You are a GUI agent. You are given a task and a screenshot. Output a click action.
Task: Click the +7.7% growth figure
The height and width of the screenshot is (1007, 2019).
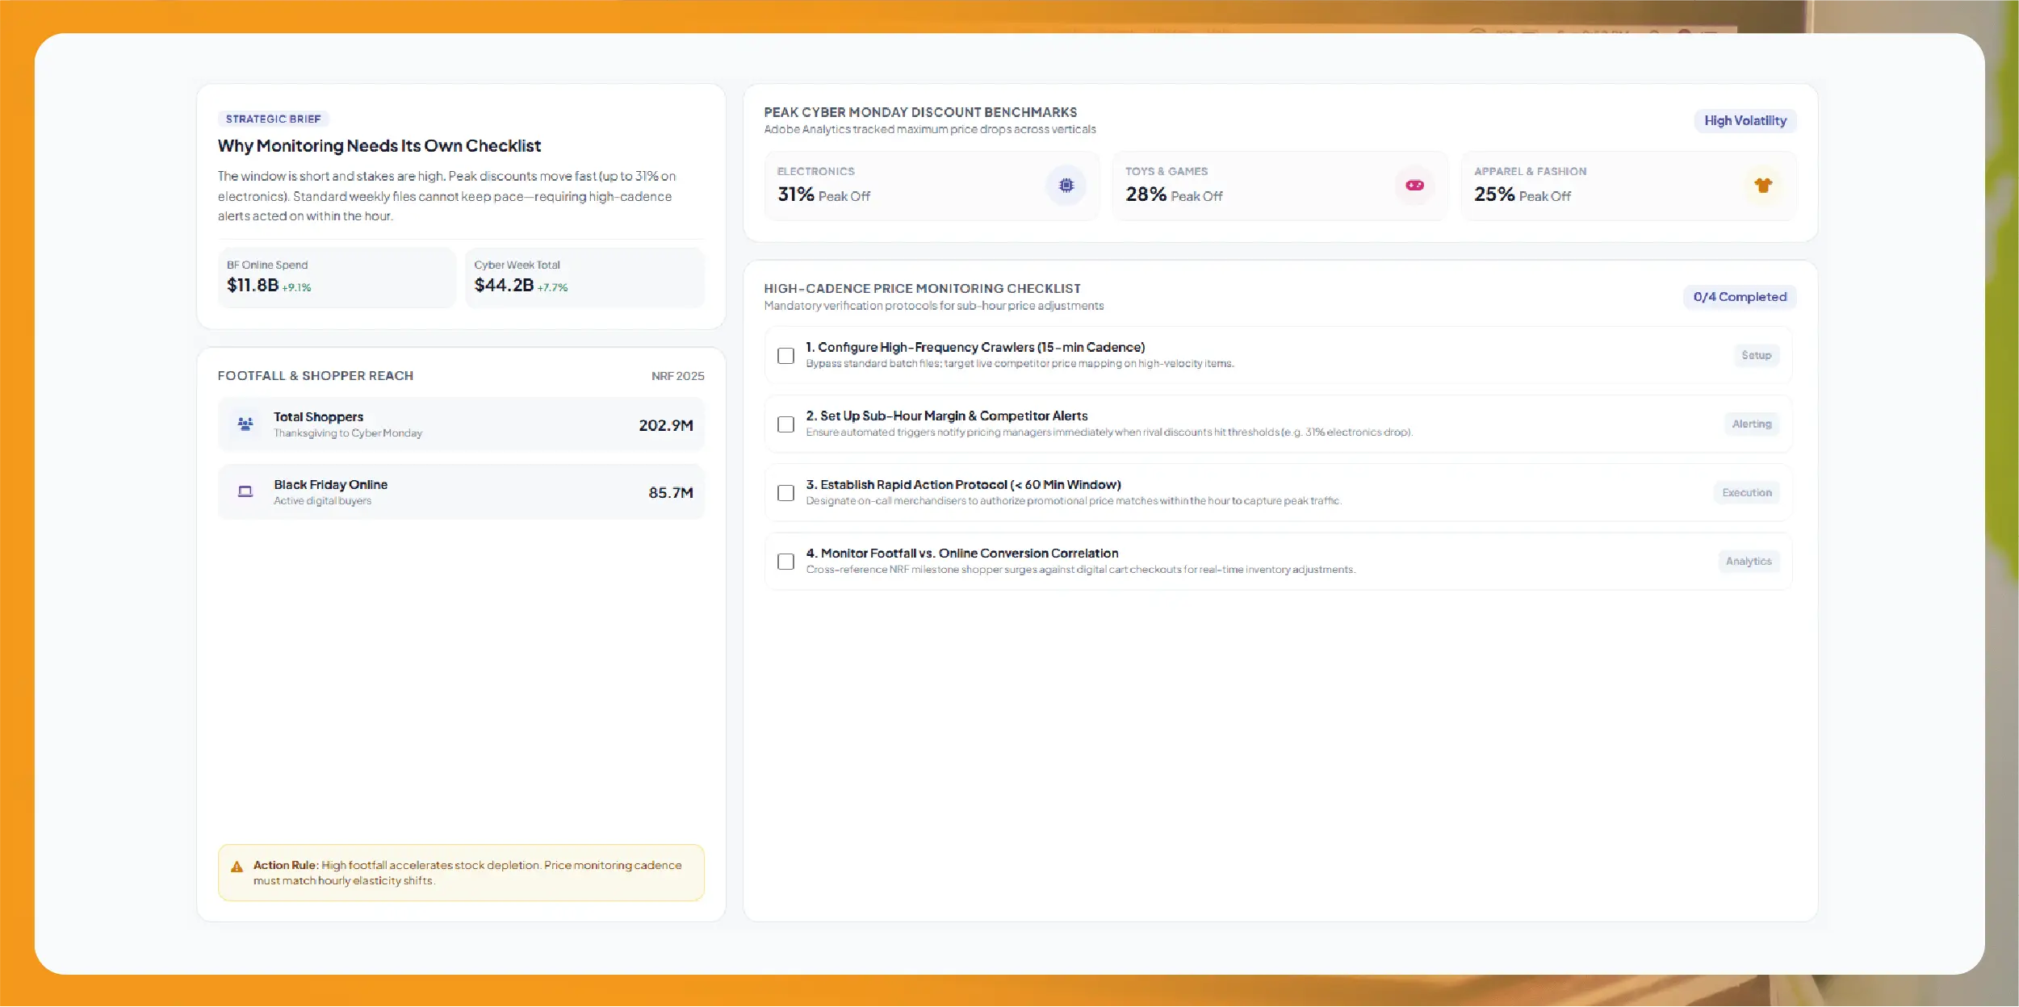[553, 287]
